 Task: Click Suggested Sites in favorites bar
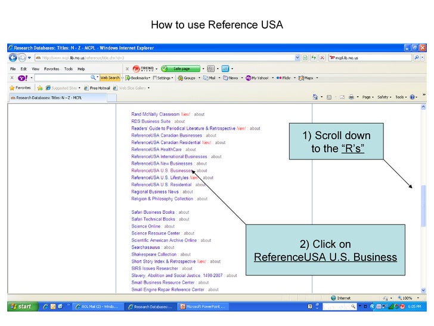(61, 88)
